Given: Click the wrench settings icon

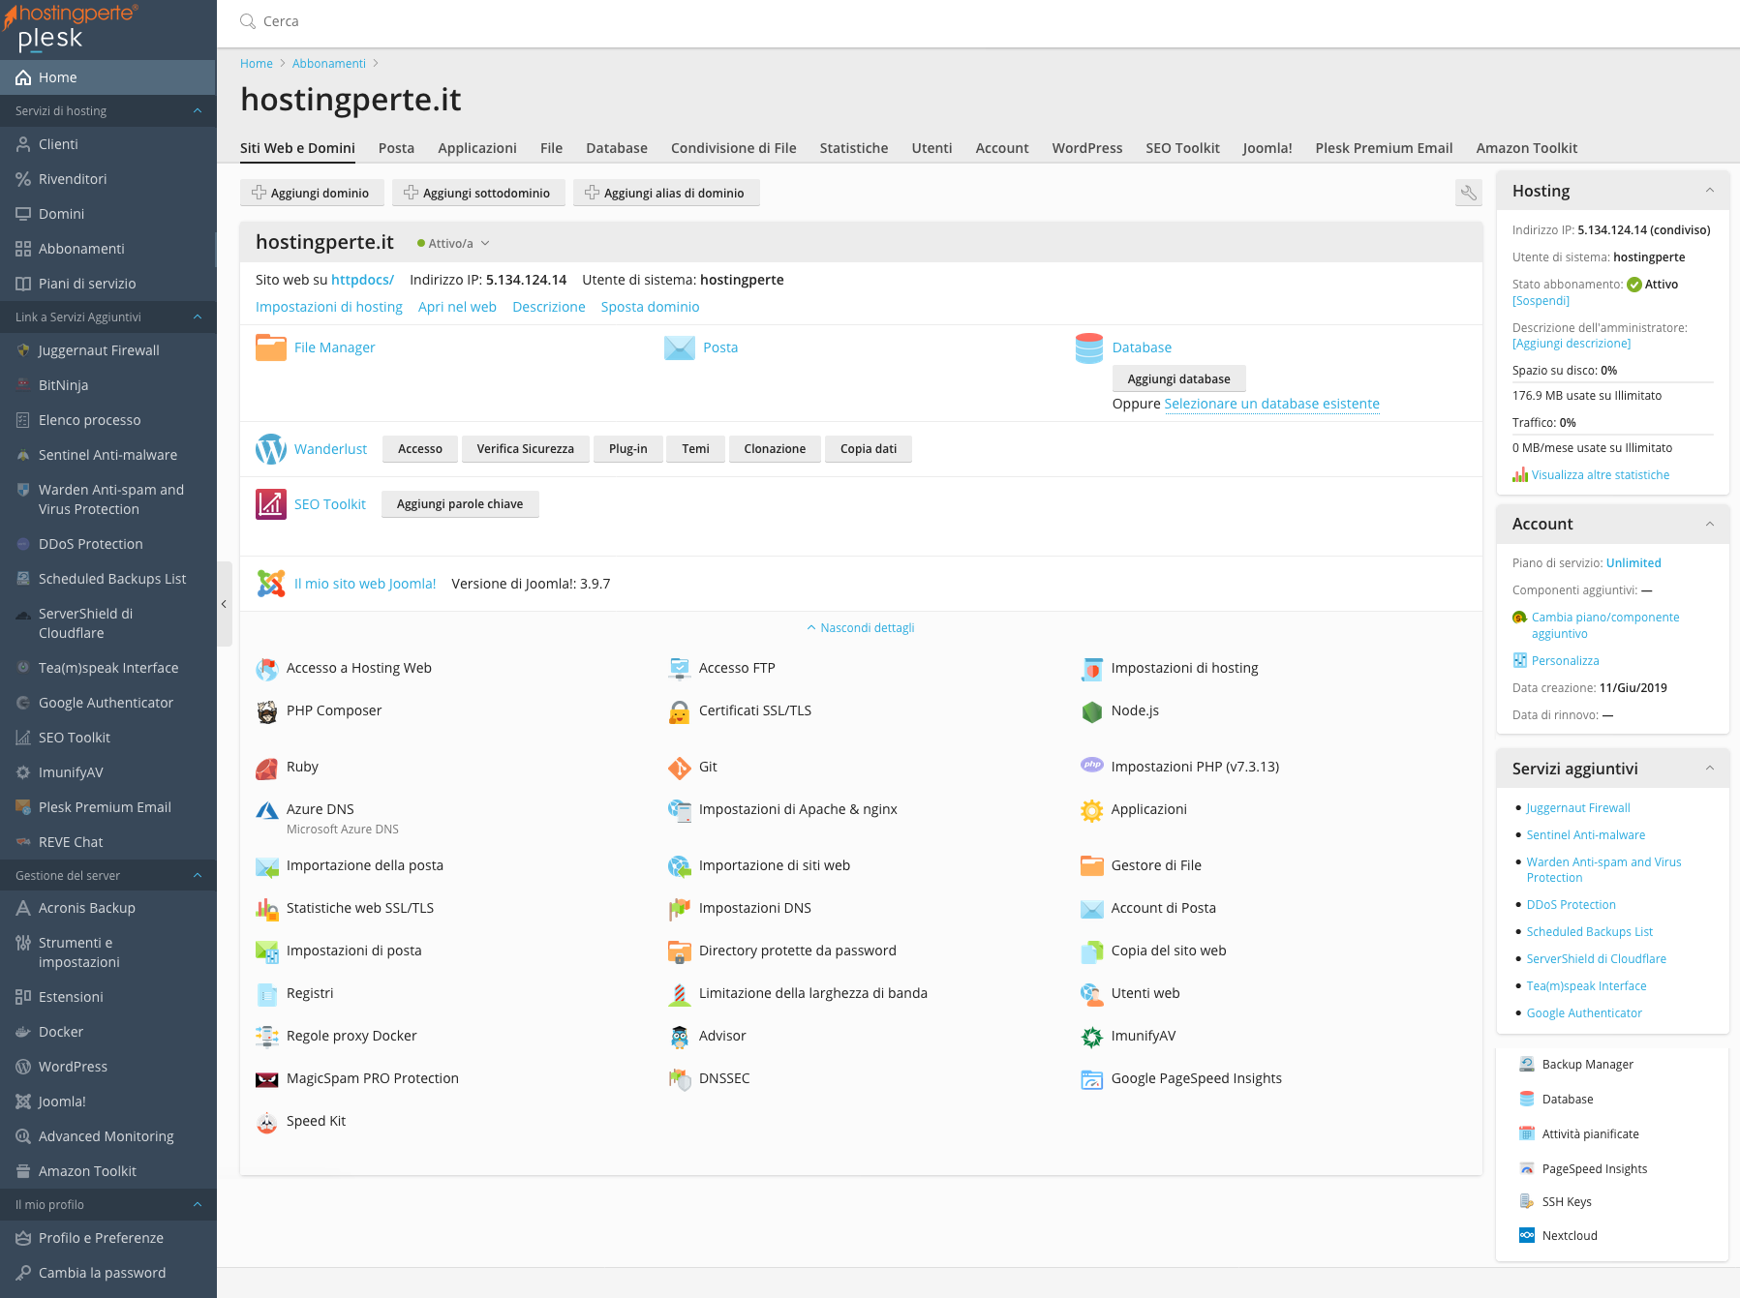Looking at the screenshot, I should (x=1468, y=194).
